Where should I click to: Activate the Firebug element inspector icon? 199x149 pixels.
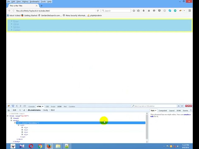pos(13,106)
